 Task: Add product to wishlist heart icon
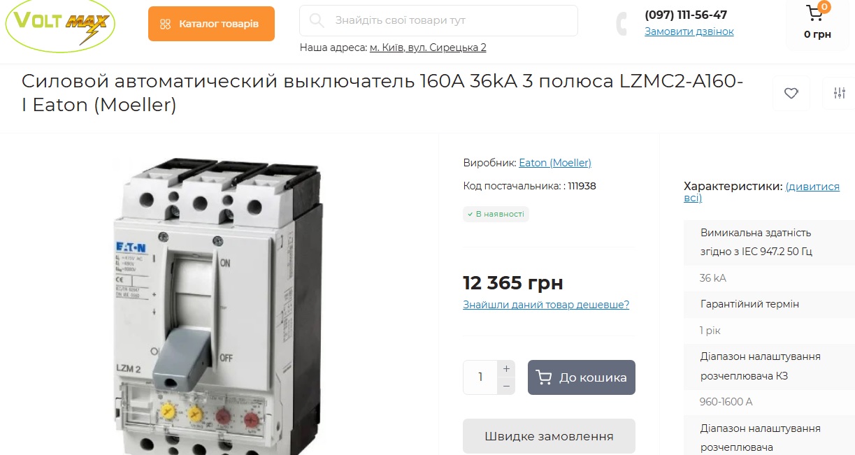tap(791, 93)
